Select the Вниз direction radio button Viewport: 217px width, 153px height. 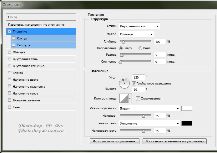[140, 48]
